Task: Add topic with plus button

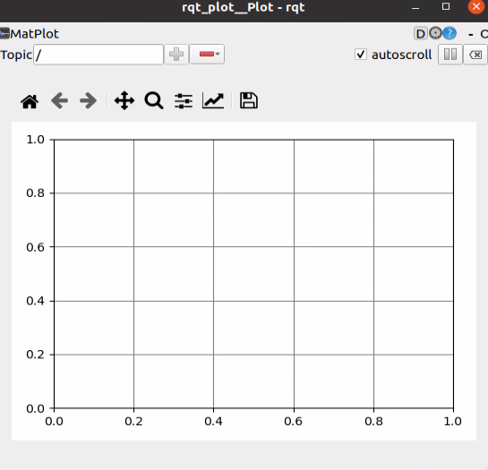Action: point(176,54)
